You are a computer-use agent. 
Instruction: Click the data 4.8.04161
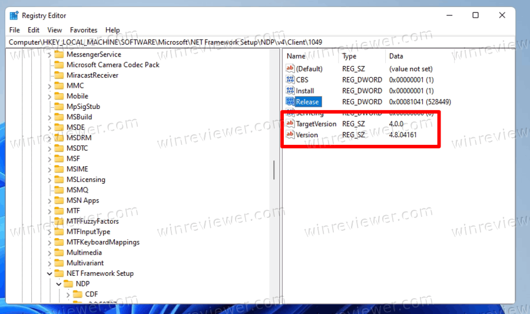pyautogui.click(x=403, y=134)
